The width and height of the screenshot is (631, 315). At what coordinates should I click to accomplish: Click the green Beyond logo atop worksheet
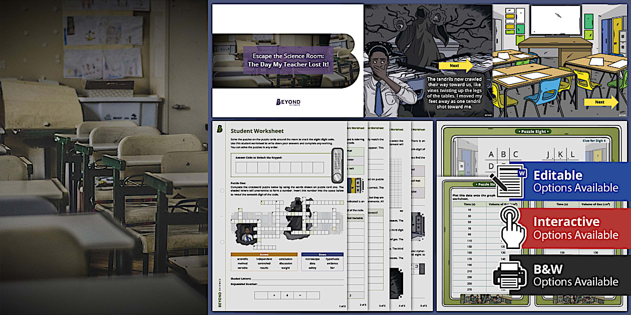coord(220,129)
